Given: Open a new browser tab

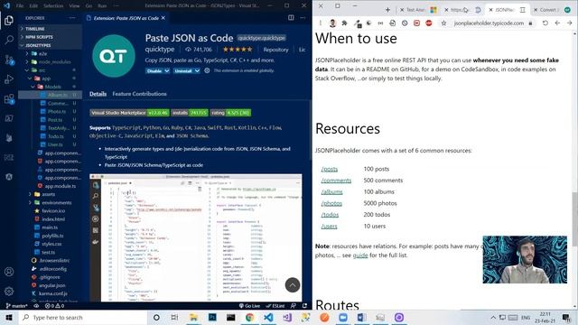Looking at the screenshot, I should pos(387,10).
